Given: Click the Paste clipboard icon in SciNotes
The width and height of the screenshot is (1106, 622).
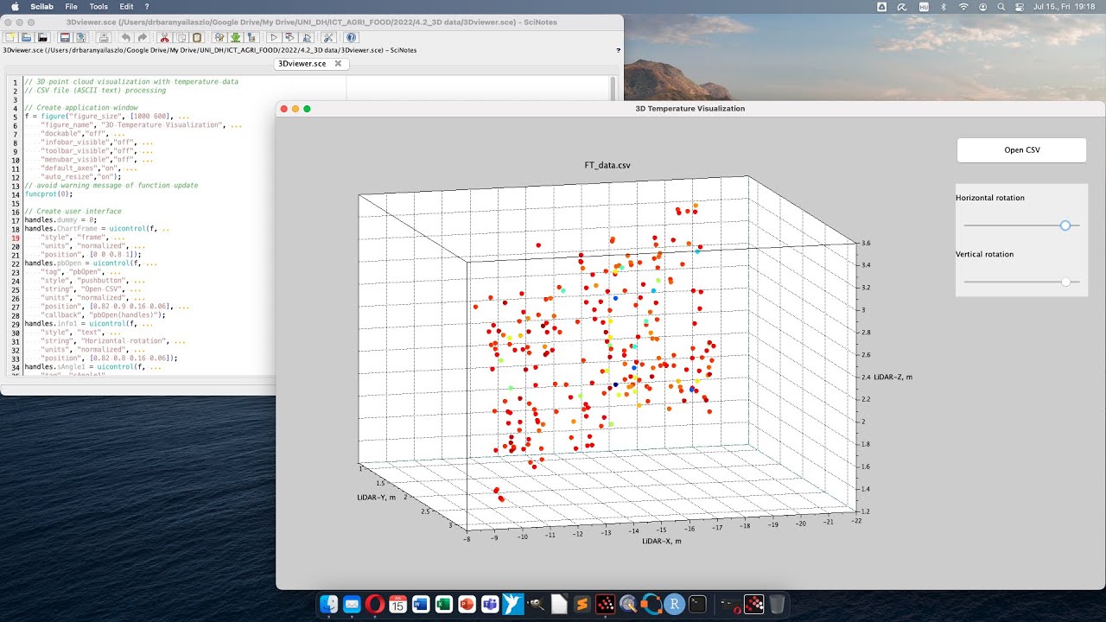Looking at the screenshot, I should [x=197, y=37].
